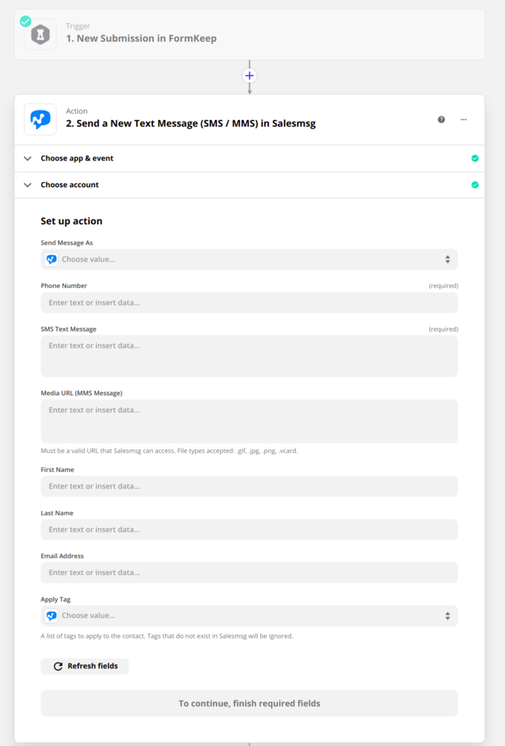505x746 pixels.
Task: Open the three-dot action options menu
Action: coord(463,119)
